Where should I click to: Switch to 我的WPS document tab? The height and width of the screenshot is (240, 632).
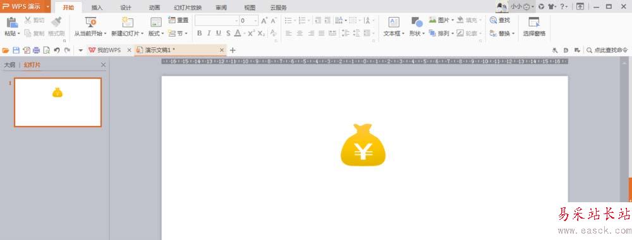[x=105, y=50]
